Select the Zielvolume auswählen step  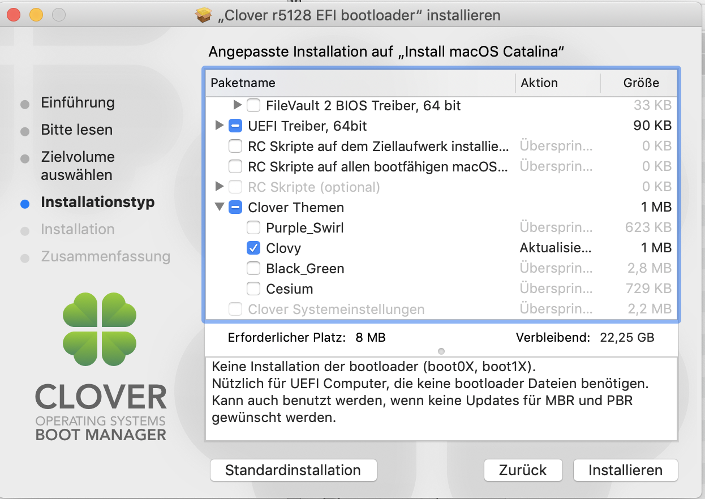[x=78, y=166]
